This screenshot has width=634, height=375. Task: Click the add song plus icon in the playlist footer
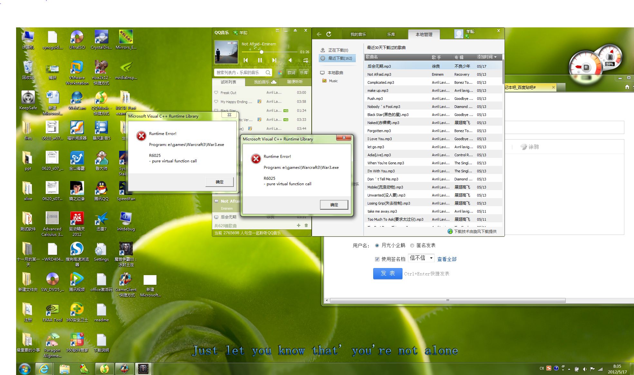coord(298,226)
